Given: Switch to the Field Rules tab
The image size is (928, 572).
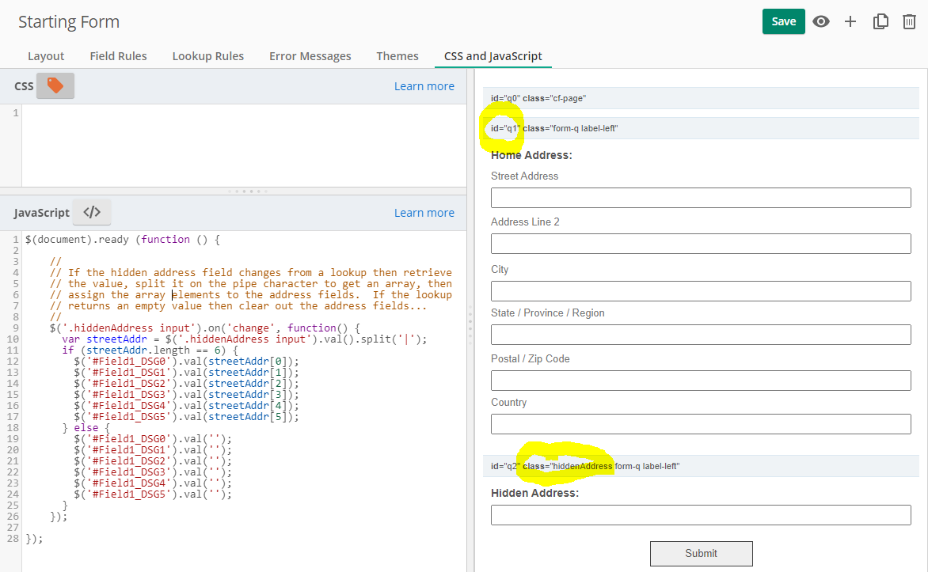Looking at the screenshot, I should (x=118, y=56).
